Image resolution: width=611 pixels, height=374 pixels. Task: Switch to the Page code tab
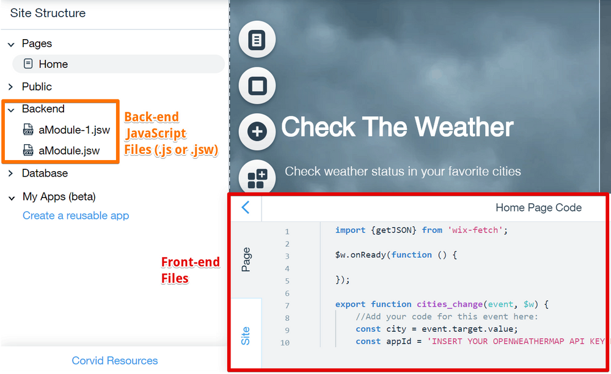click(x=246, y=260)
